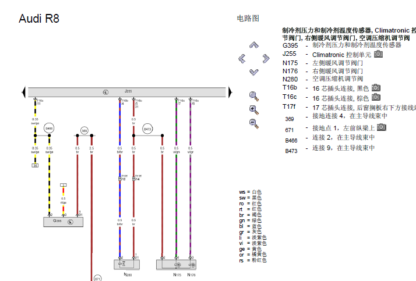
Task: Click the N176 label under diagram
Action: [x=191, y=275]
